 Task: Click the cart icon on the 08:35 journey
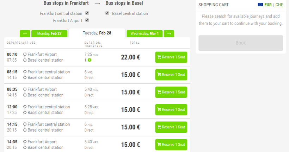pyautogui.click(x=159, y=92)
